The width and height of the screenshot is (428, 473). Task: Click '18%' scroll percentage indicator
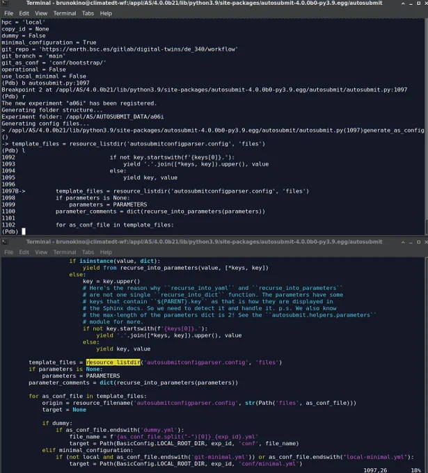(416, 470)
